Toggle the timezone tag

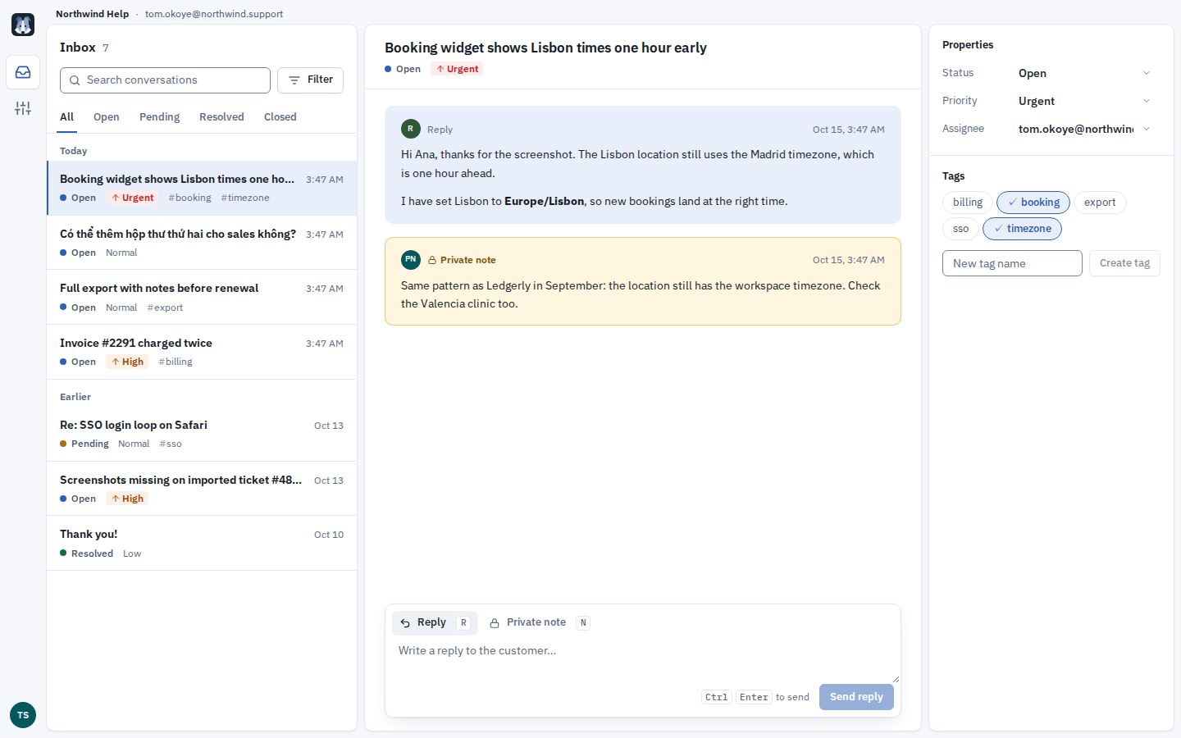(x=1022, y=229)
